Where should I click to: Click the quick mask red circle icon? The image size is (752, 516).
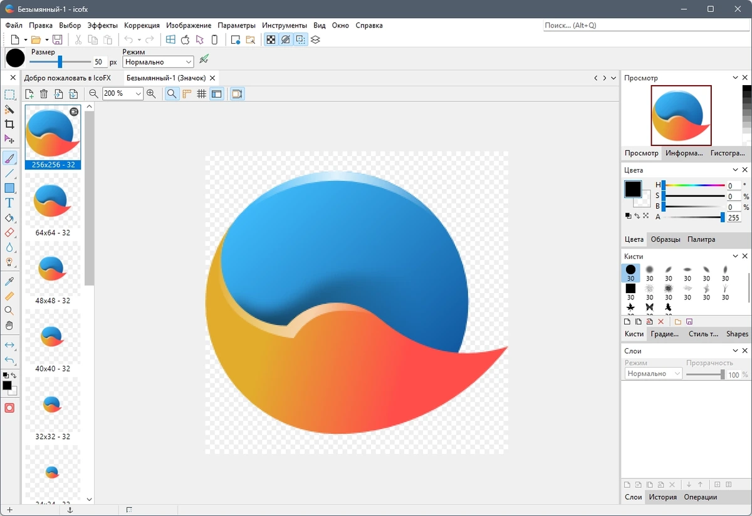(x=9, y=408)
